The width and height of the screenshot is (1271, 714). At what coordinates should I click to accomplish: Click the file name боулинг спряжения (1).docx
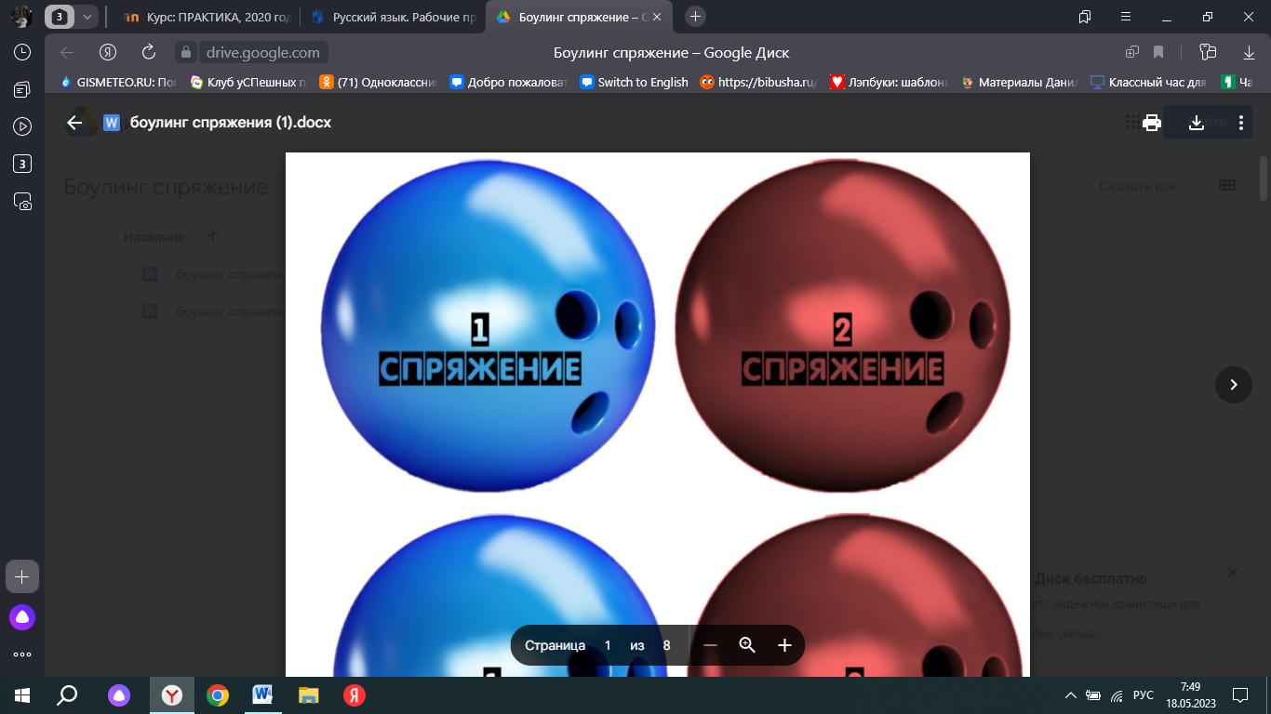[x=231, y=122]
